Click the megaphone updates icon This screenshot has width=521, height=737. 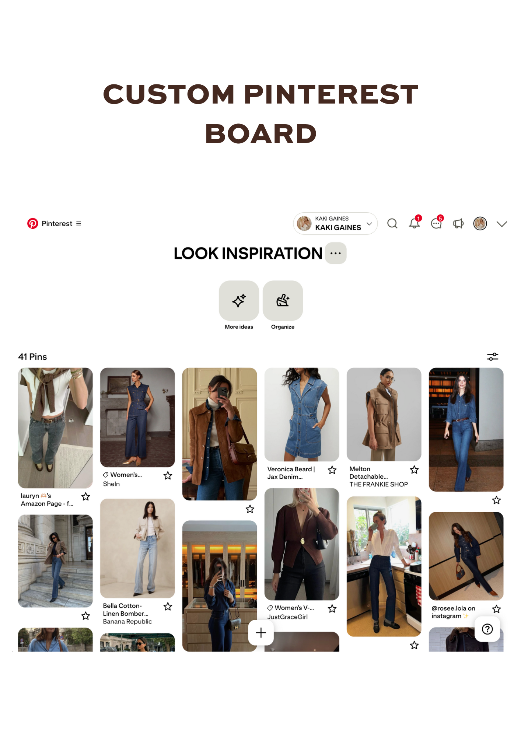tap(458, 223)
